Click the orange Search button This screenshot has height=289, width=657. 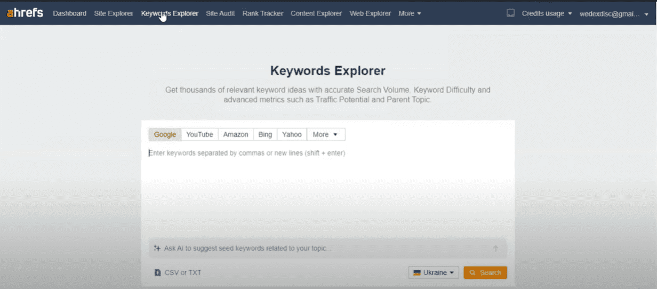click(485, 272)
